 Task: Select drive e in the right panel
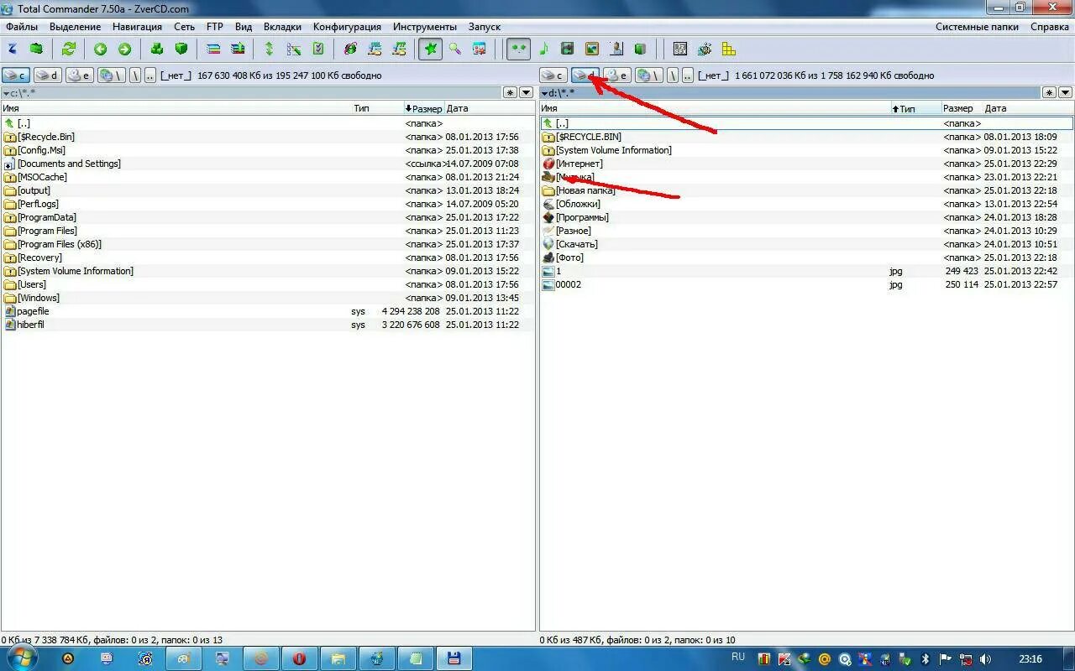[617, 75]
